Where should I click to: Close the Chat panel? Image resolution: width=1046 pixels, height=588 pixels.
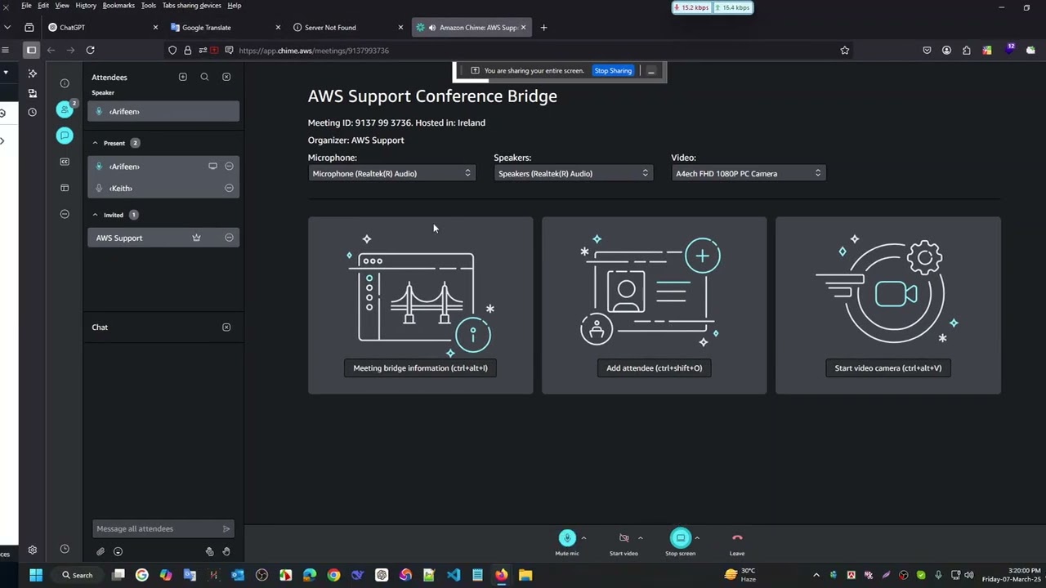pos(226,327)
